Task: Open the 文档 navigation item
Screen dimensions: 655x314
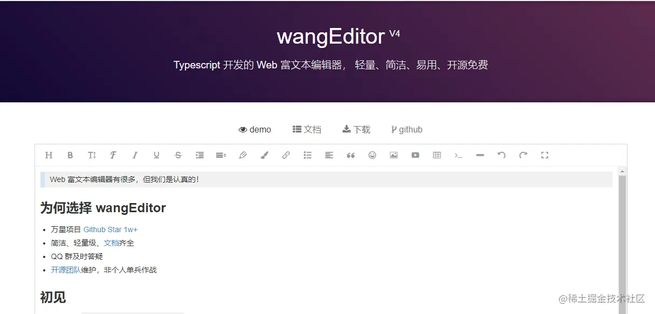Action: pyautogui.click(x=307, y=129)
